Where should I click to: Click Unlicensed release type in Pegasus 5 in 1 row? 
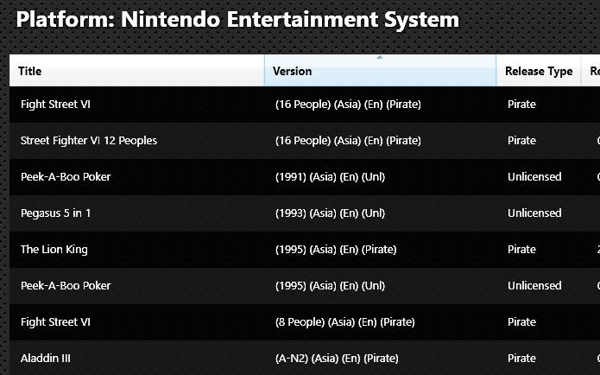(534, 213)
